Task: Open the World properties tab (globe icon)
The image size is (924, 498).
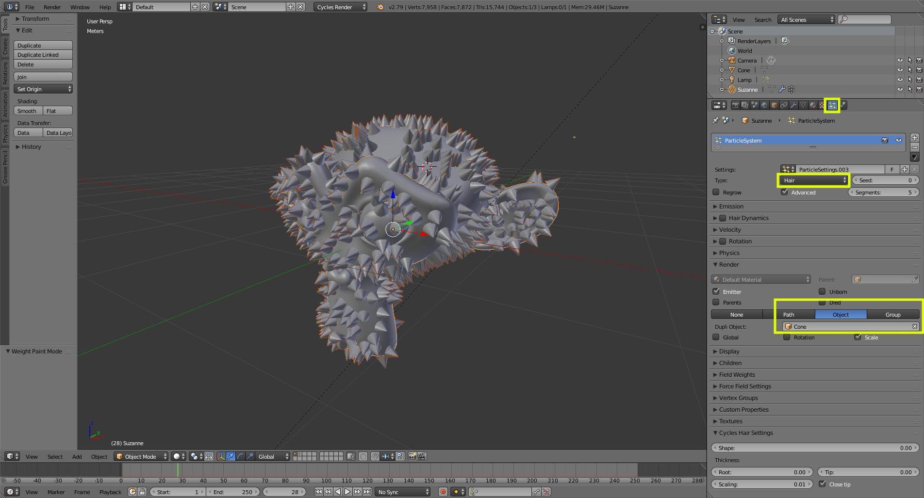Action: (764, 105)
